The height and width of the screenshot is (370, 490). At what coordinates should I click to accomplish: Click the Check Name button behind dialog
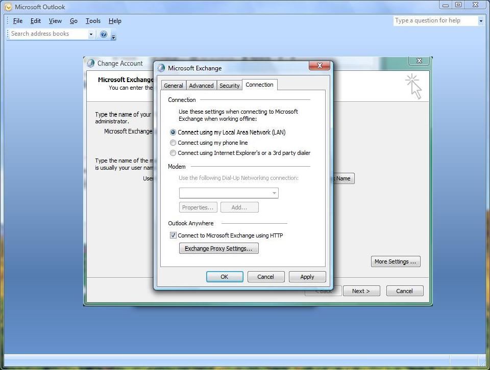pyautogui.click(x=344, y=178)
